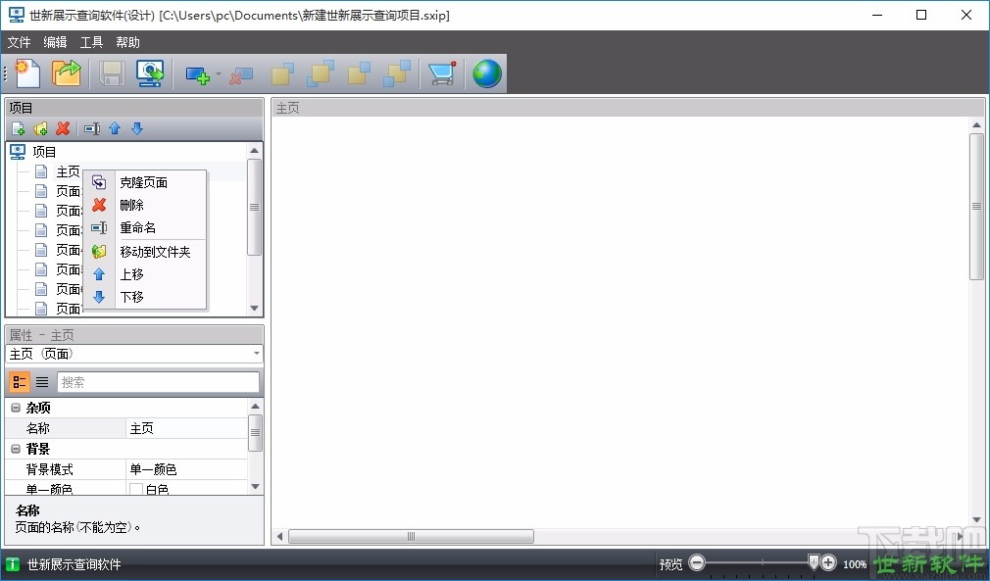Open the 工具 menu
Screen dimensions: 990x581
91,42
